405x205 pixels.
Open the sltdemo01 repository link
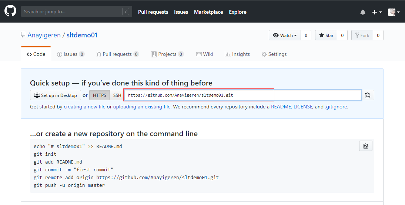[x=82, y=35]
